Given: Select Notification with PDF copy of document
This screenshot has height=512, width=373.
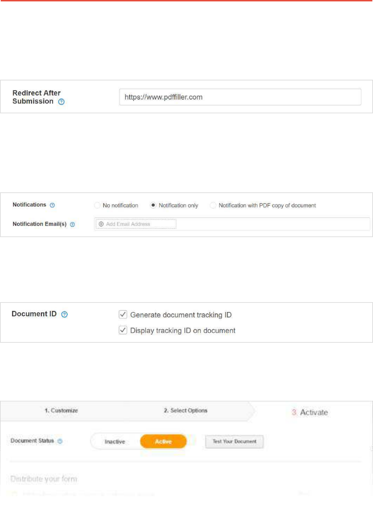Looking at the screenshot, I should (x=213, y=205).
